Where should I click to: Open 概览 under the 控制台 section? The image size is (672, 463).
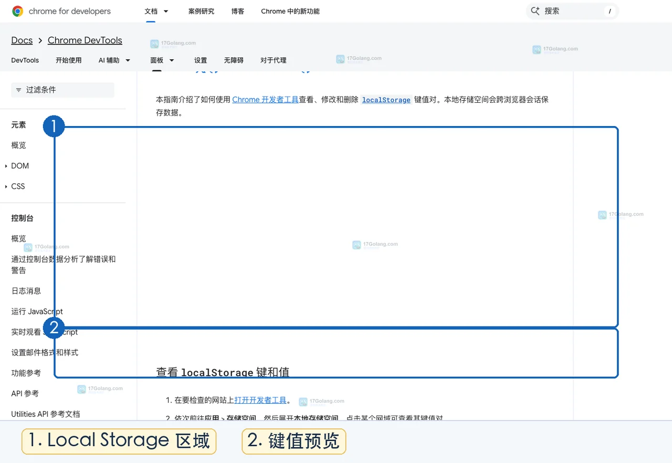18,239
